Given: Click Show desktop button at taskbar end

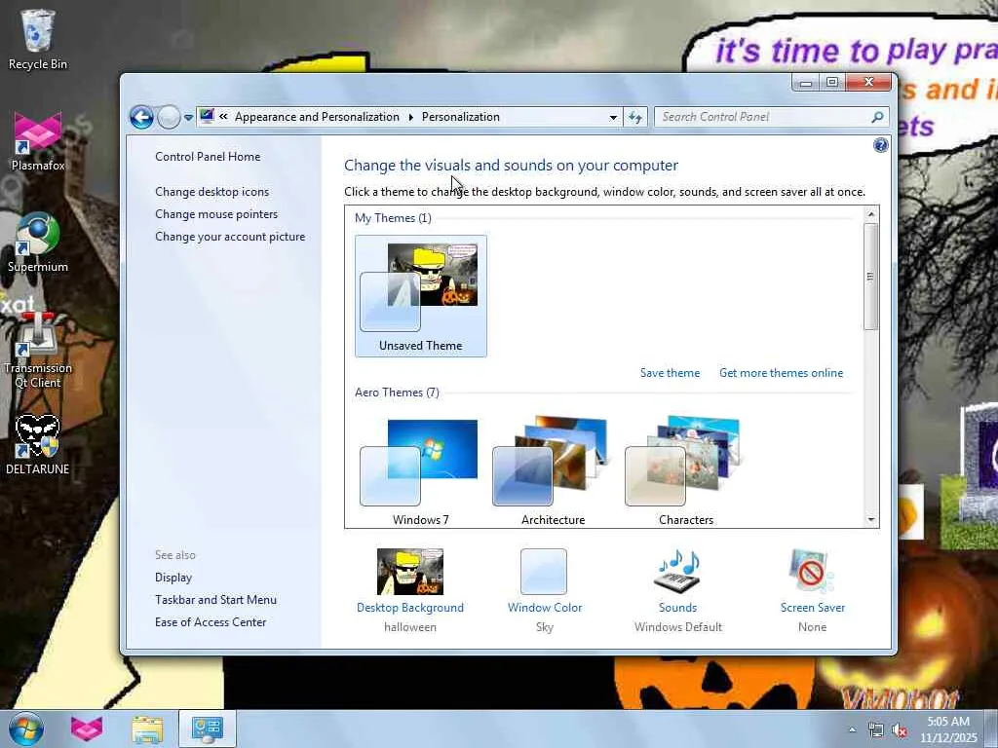Looking at the screenshot, I should pyautogui.click(x=992, y=729).
